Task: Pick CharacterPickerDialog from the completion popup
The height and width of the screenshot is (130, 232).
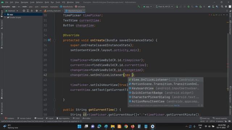Action: (165, 97)
